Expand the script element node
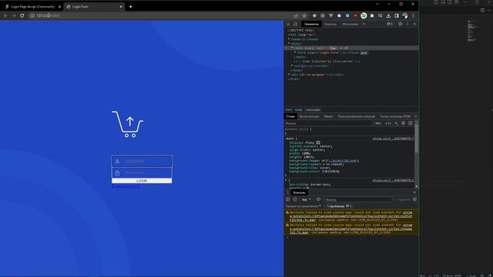 [292, 66]
